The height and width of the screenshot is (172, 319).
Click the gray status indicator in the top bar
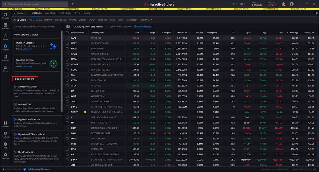click(x=241, y=4)
